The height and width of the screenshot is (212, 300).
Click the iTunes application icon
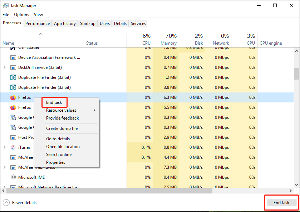tap(13, 147)
